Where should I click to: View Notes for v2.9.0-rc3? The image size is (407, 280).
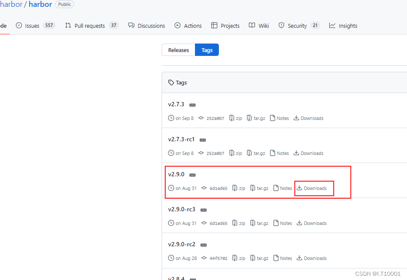[x=283, y=223]
